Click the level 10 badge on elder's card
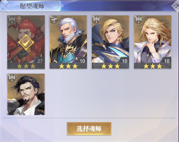 [82, 61]
